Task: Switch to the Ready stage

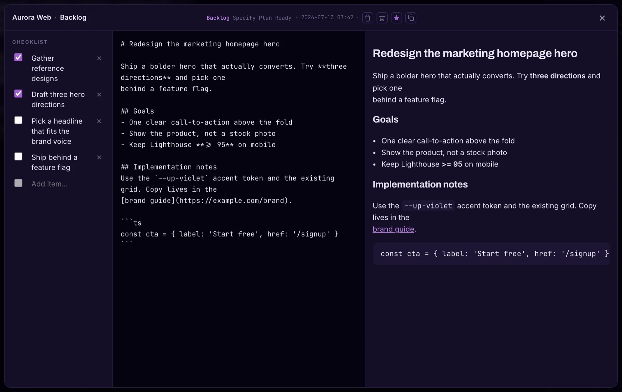Action: click(x=283, y=18)
